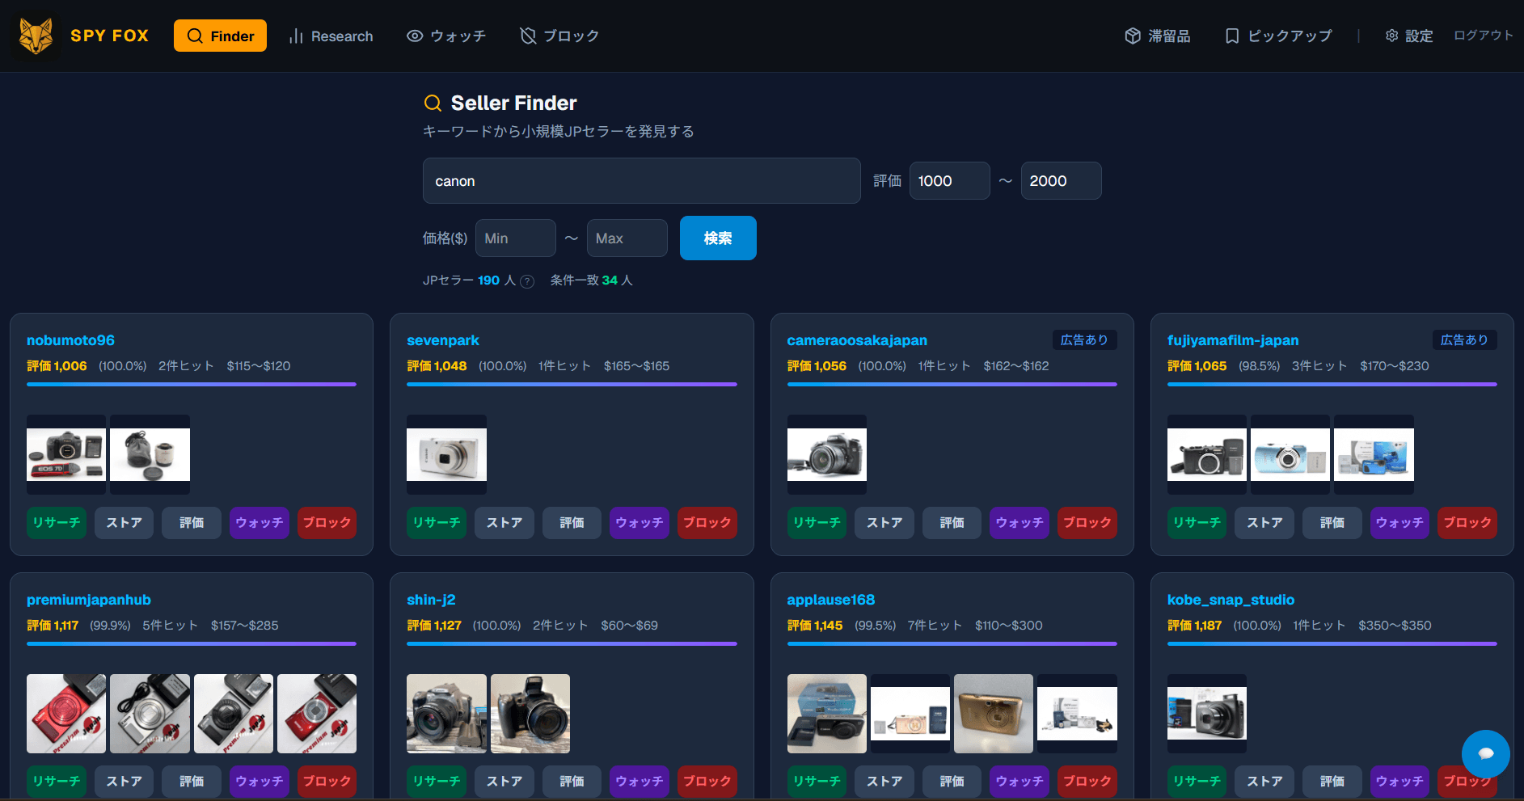
Task: Go to the ウォッチ menu item
Action: tap(446, 36)
